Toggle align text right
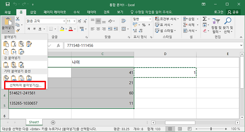This screenshot has width=245, height=132. point(104,29)
